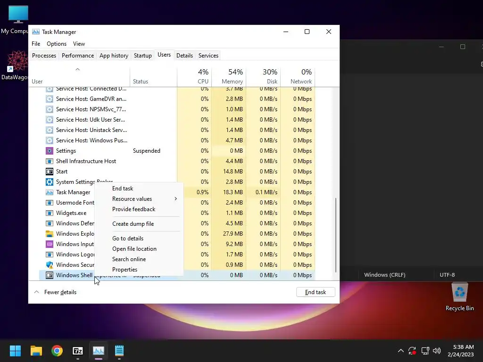Click the sync status tray icon
This screenshot has height=362, width=483.
tap(412, 351)
